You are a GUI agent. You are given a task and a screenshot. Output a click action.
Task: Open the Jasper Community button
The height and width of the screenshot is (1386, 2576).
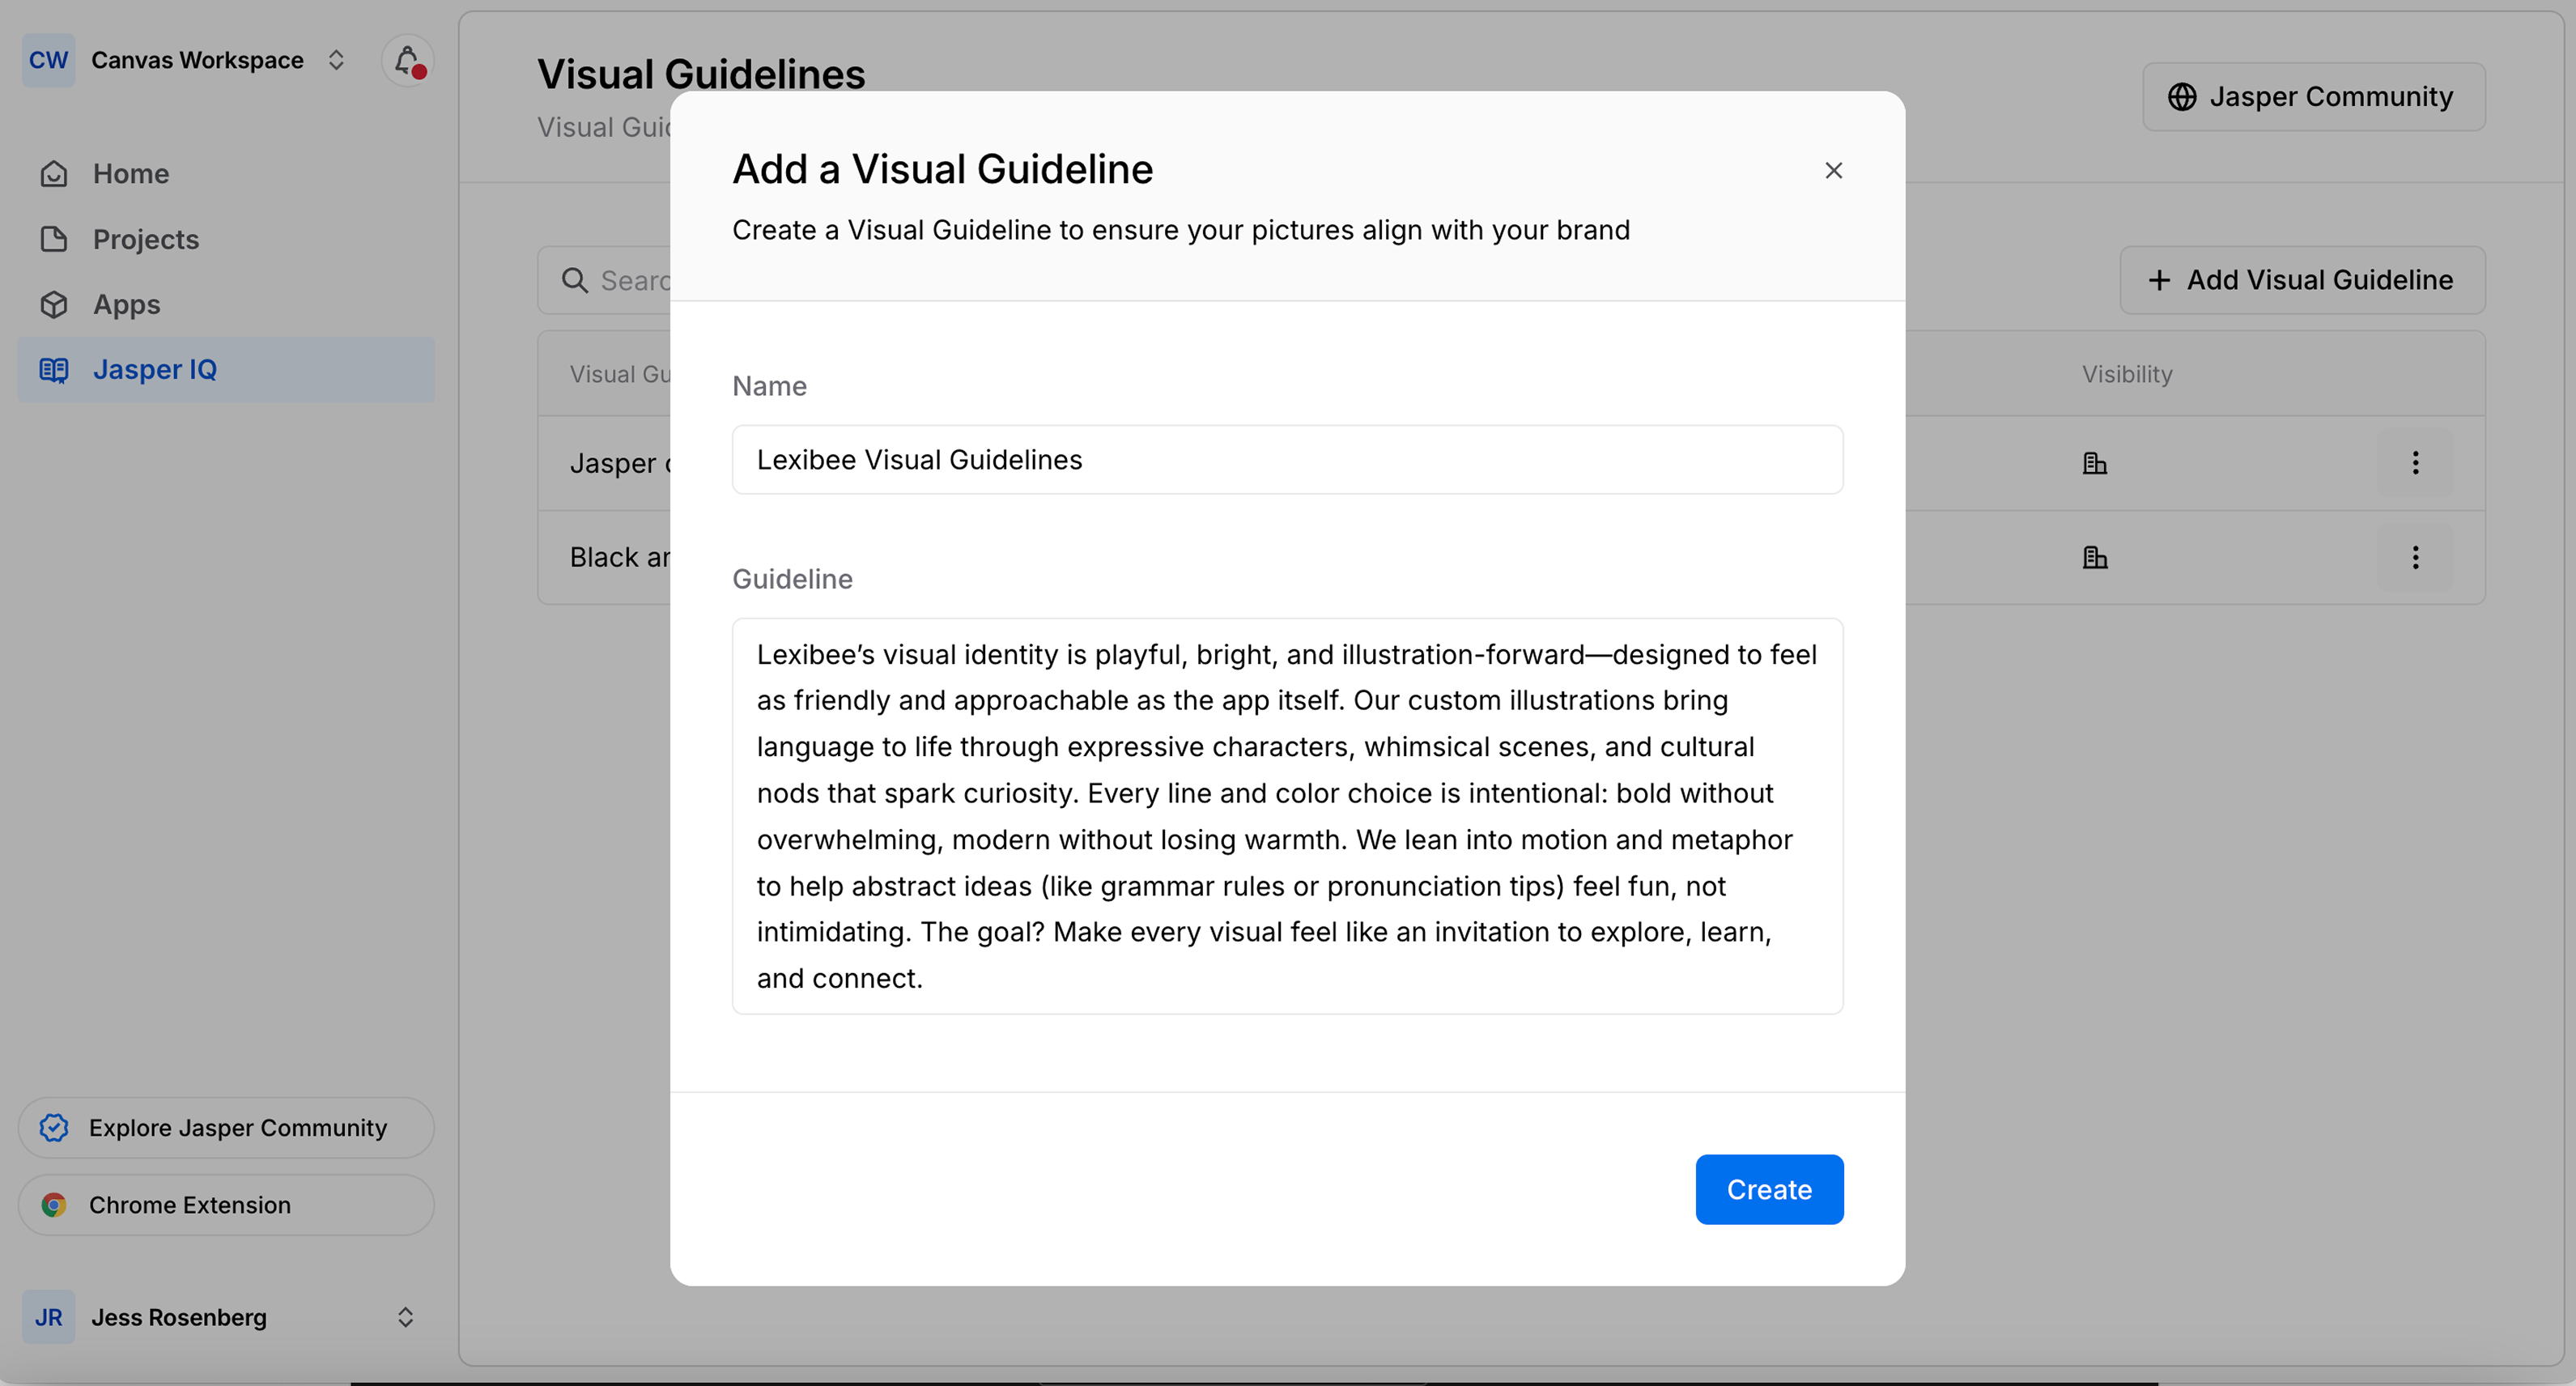click(x=2313, y=97)
